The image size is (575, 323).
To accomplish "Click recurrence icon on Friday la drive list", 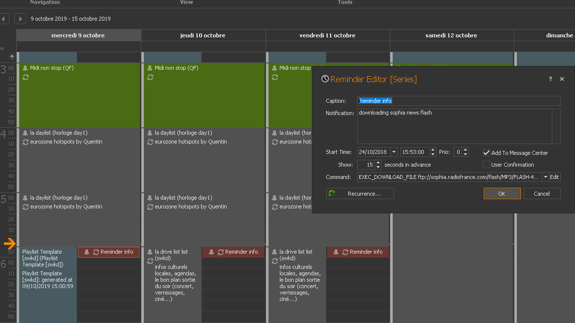I will tap(274, 261).
